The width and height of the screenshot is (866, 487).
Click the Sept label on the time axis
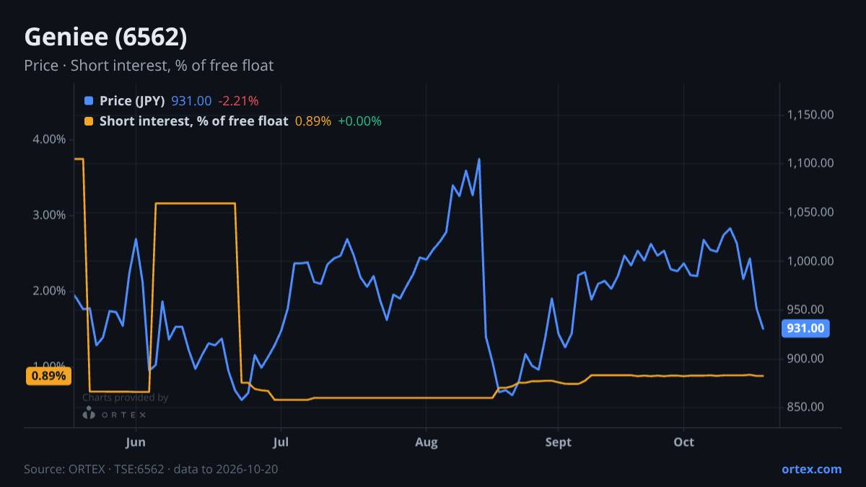click(x=558, y=442)
